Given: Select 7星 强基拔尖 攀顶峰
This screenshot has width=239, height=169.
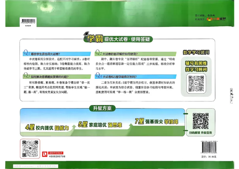Looking at the screenshot, I should coord(156,122).
